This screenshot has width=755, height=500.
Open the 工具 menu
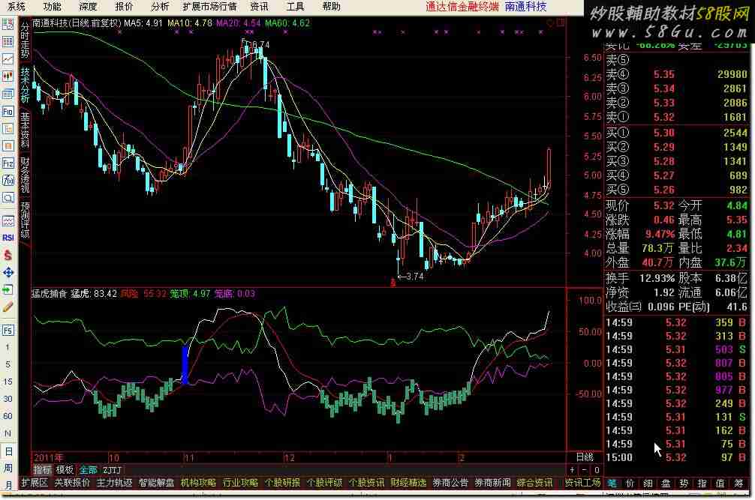tap(295, 7)
